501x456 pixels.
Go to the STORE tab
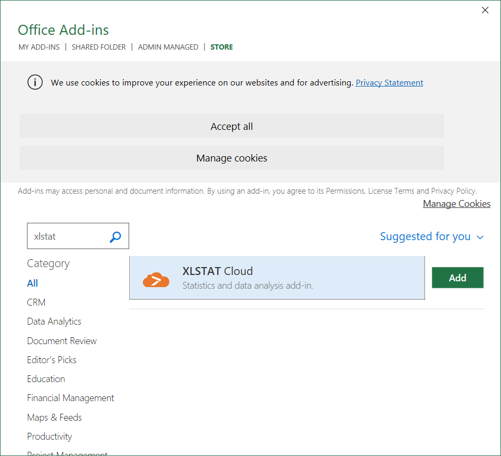point(221,47)
